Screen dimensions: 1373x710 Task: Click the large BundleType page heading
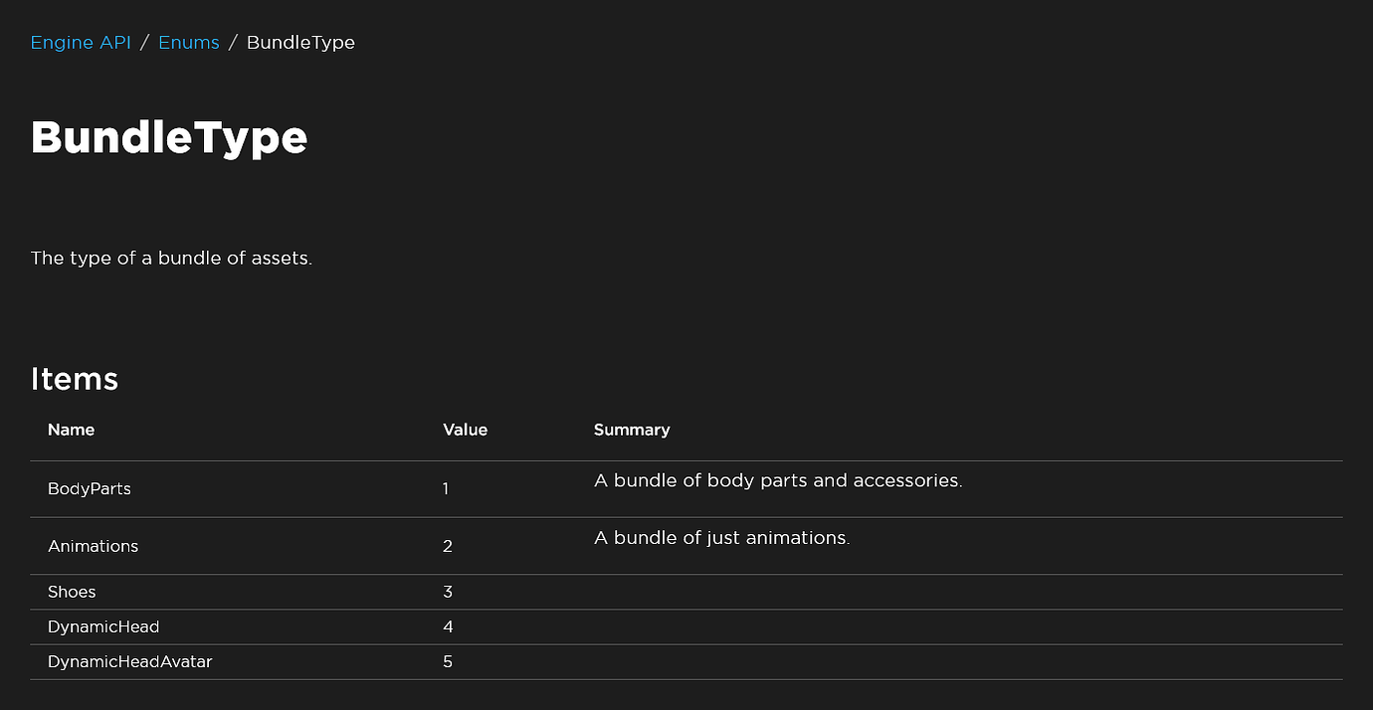(x=169, y=137)
